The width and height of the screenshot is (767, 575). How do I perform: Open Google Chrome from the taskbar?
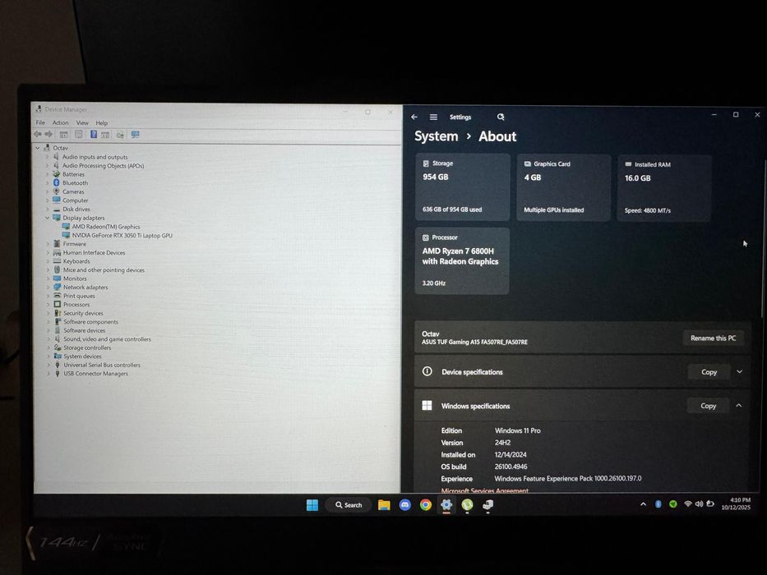(426, 505)
